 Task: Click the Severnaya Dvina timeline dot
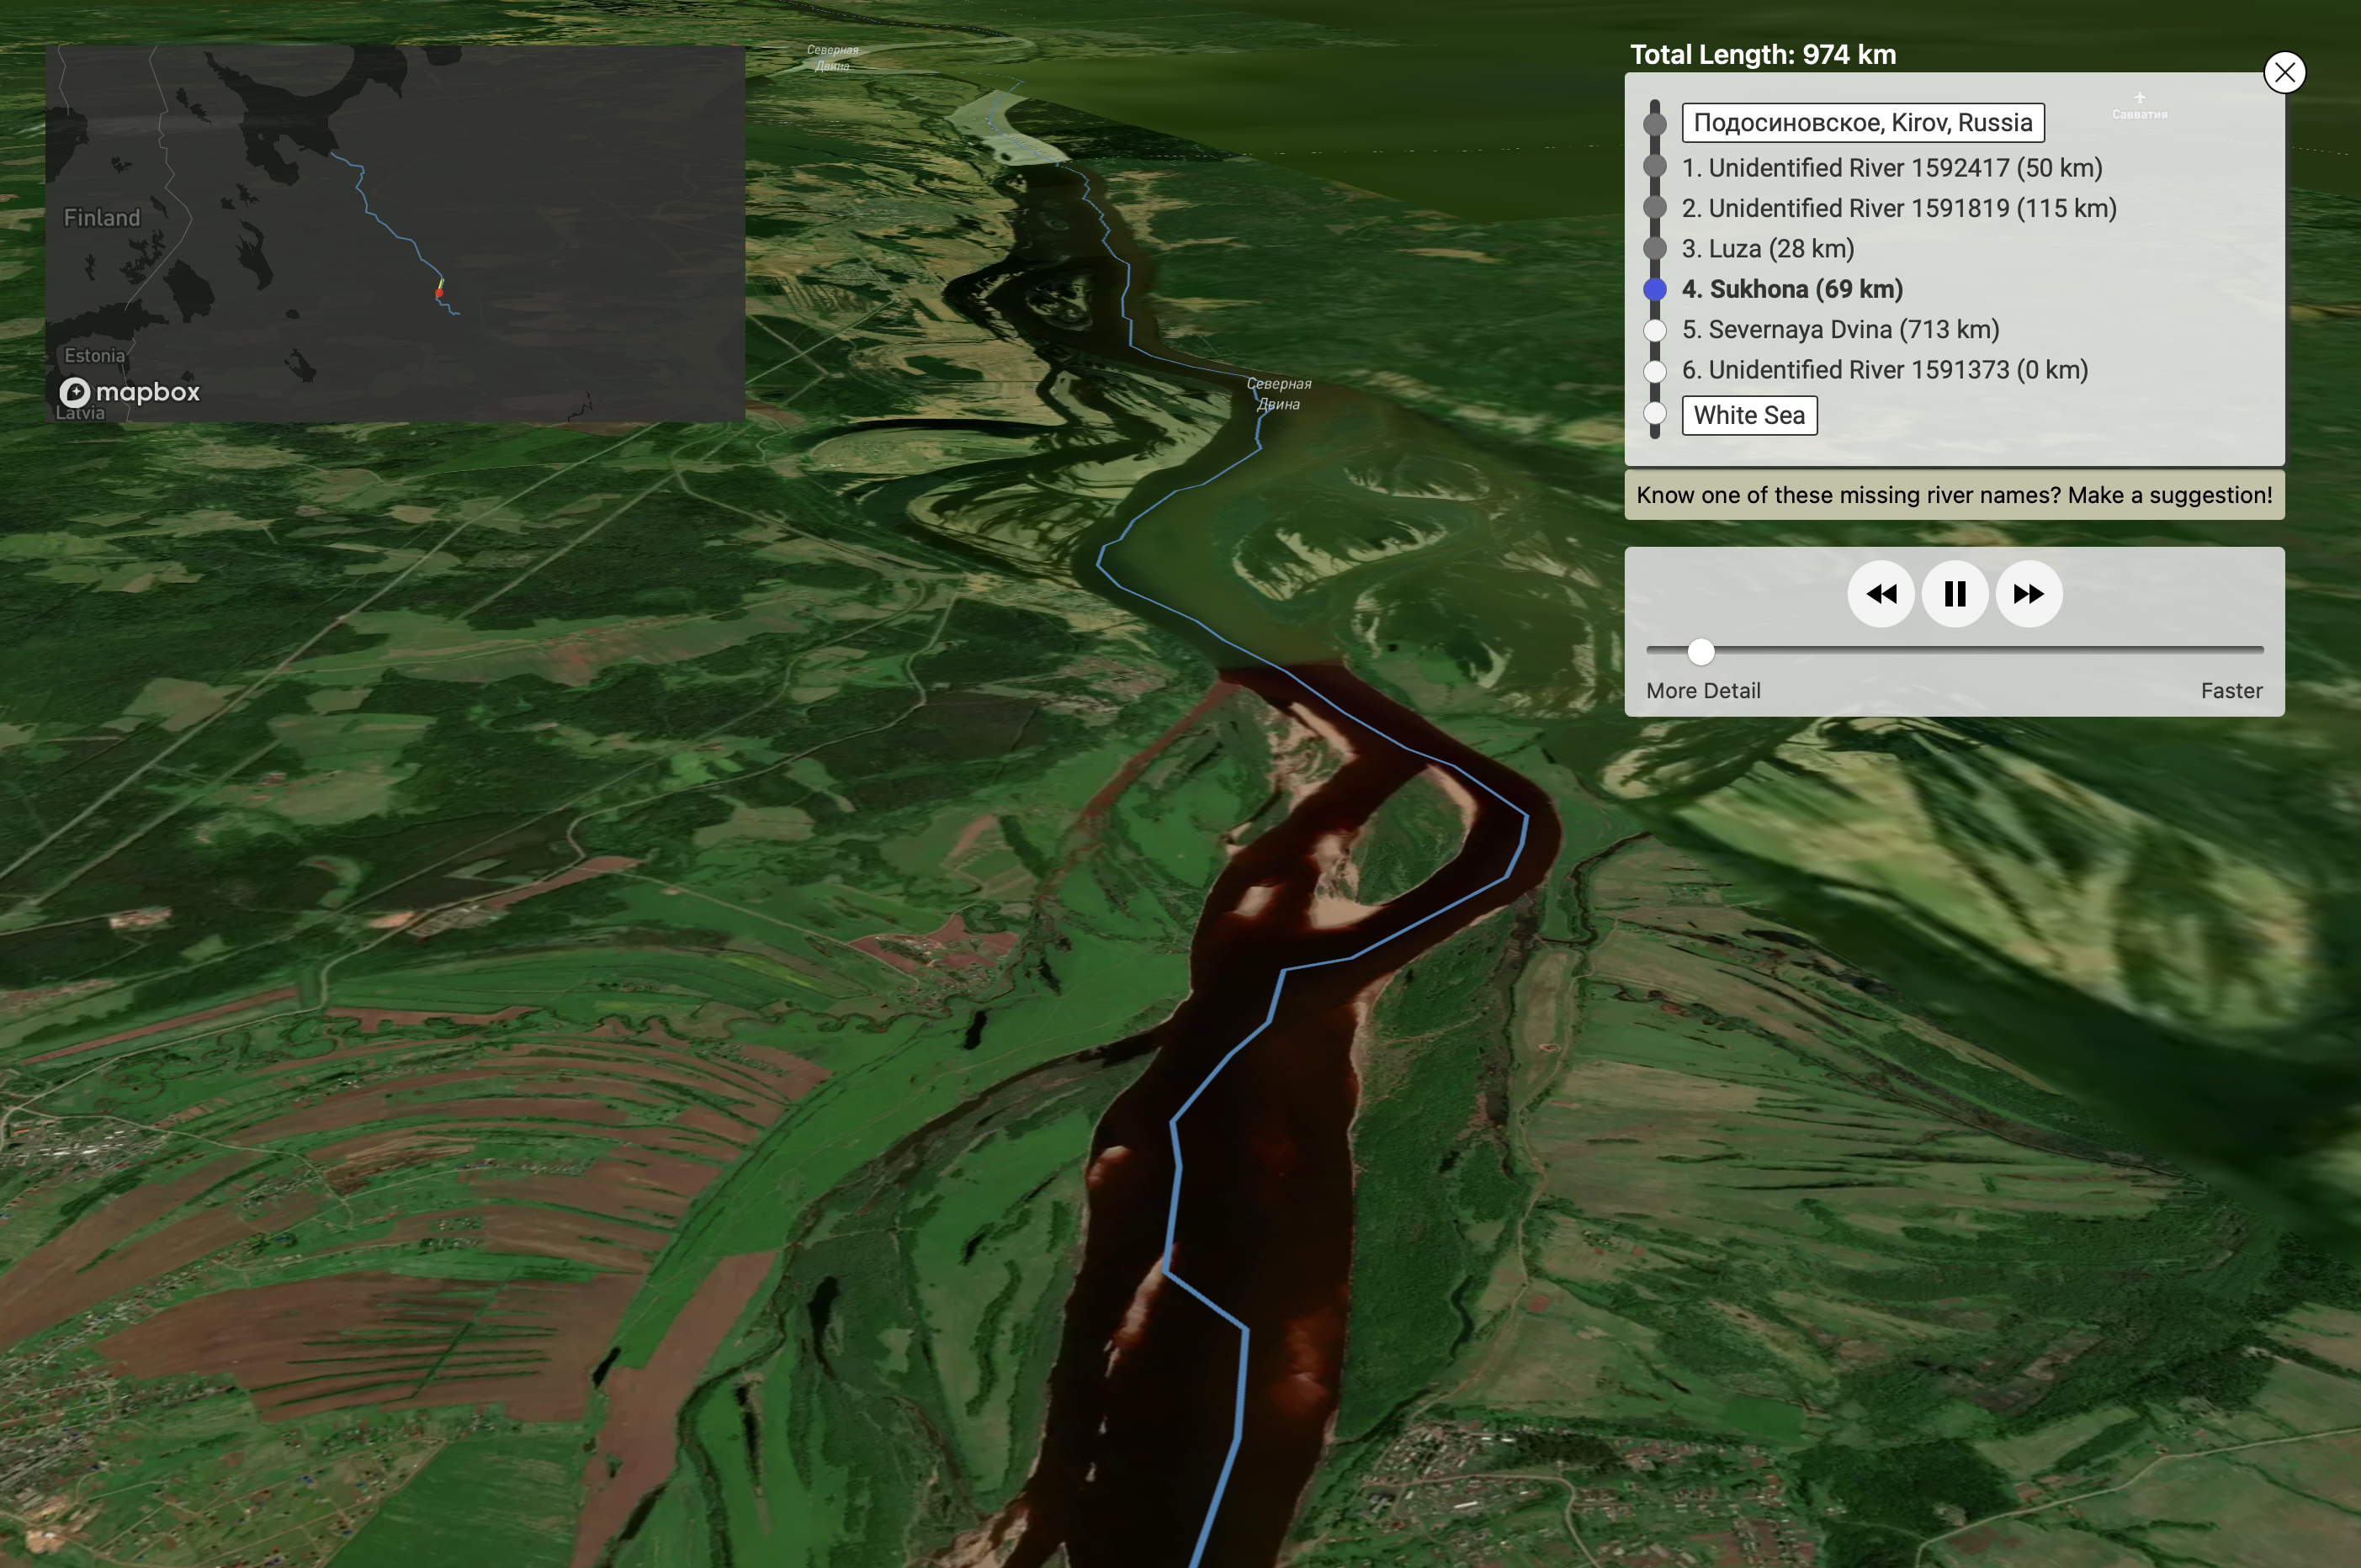click(x=1655, y=330)
